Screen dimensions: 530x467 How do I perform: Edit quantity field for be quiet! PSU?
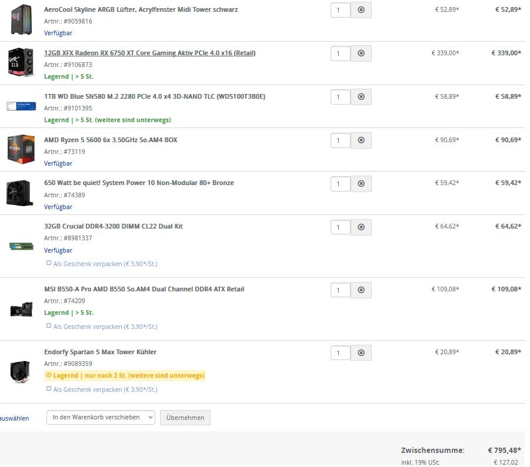341,184
